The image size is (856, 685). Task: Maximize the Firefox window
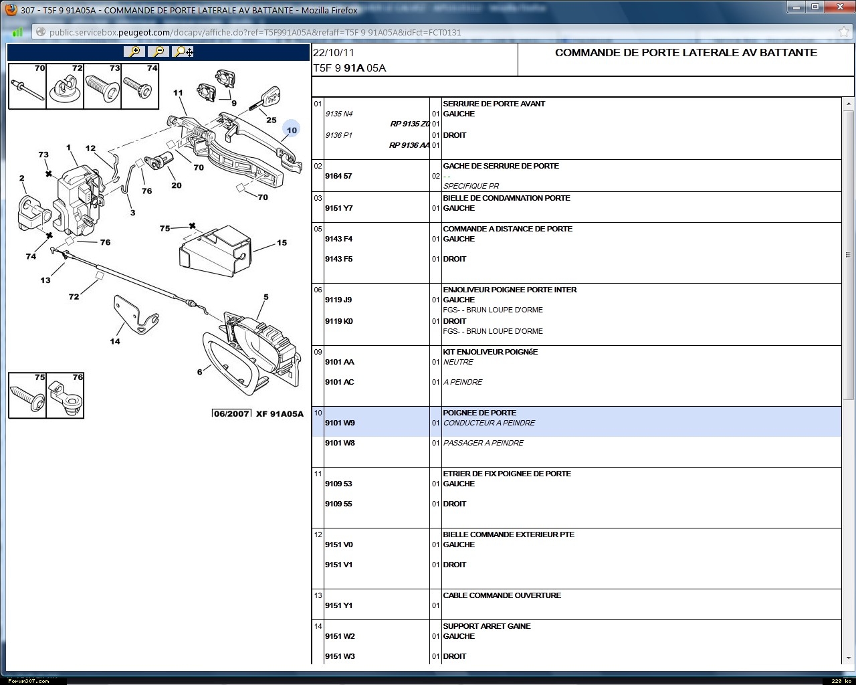coord(815,7)
